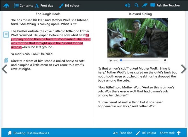Click Show task label
188x137 pixels.
click(x=167, y=133)
